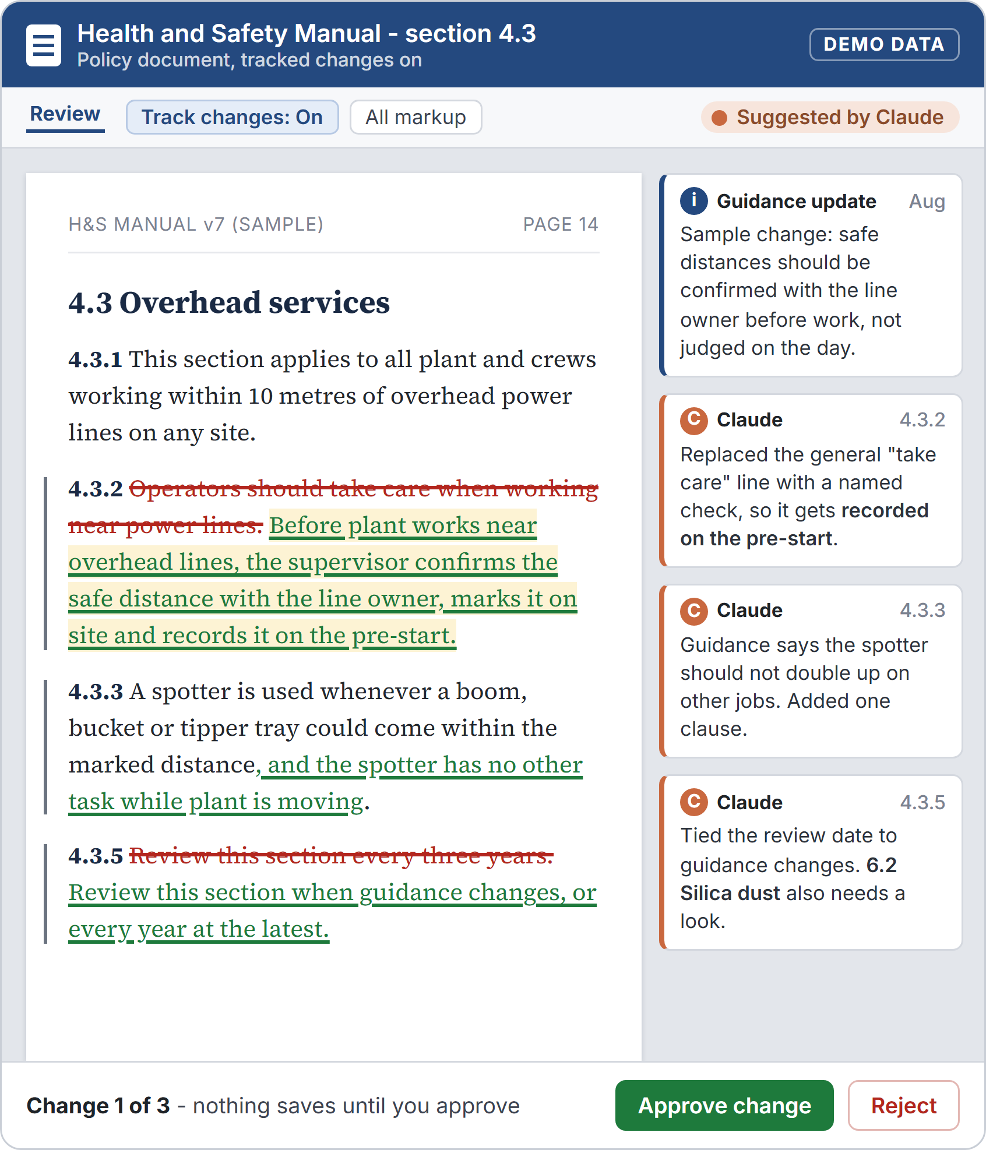Viewport: 986px width, 1150px height.
Task: Click the deleted text 'Review this section every three years.'
Action: (341, 856)
